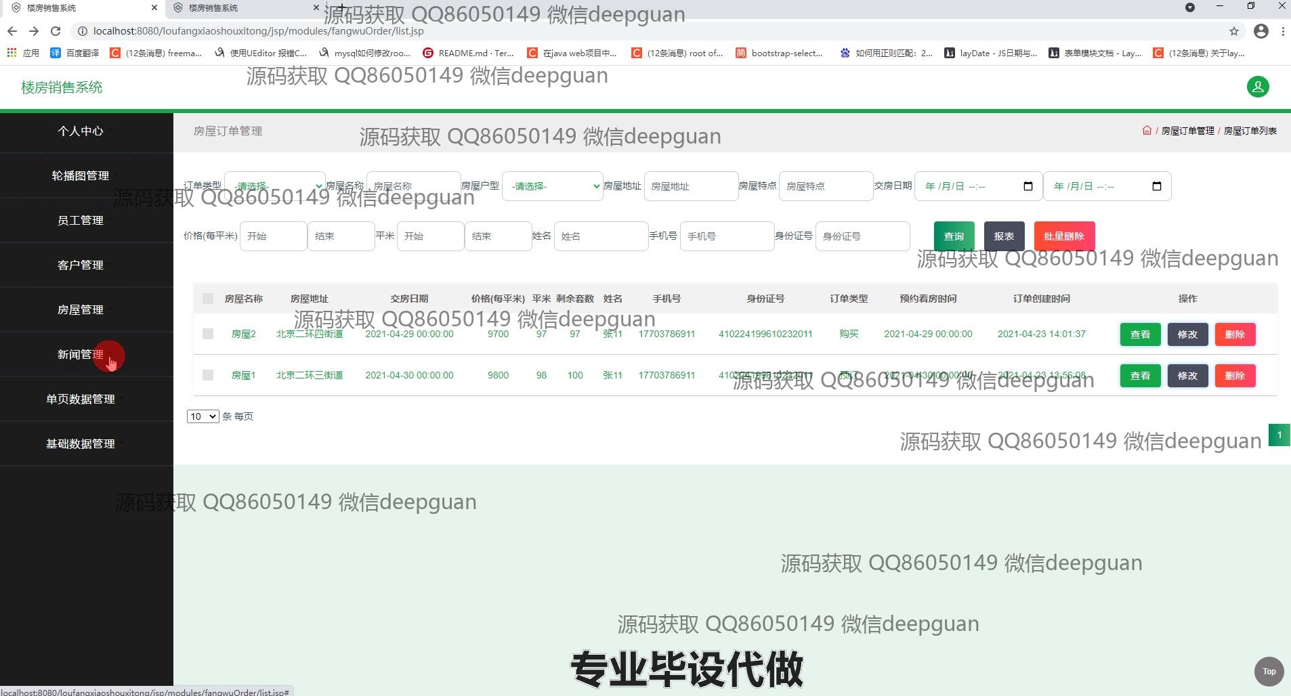Open 房屋管理 in the sidebar menu

(x=80, y=309)
